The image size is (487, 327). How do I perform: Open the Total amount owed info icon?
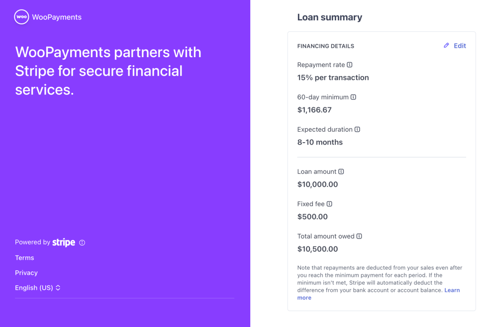[x=359, y=236]
